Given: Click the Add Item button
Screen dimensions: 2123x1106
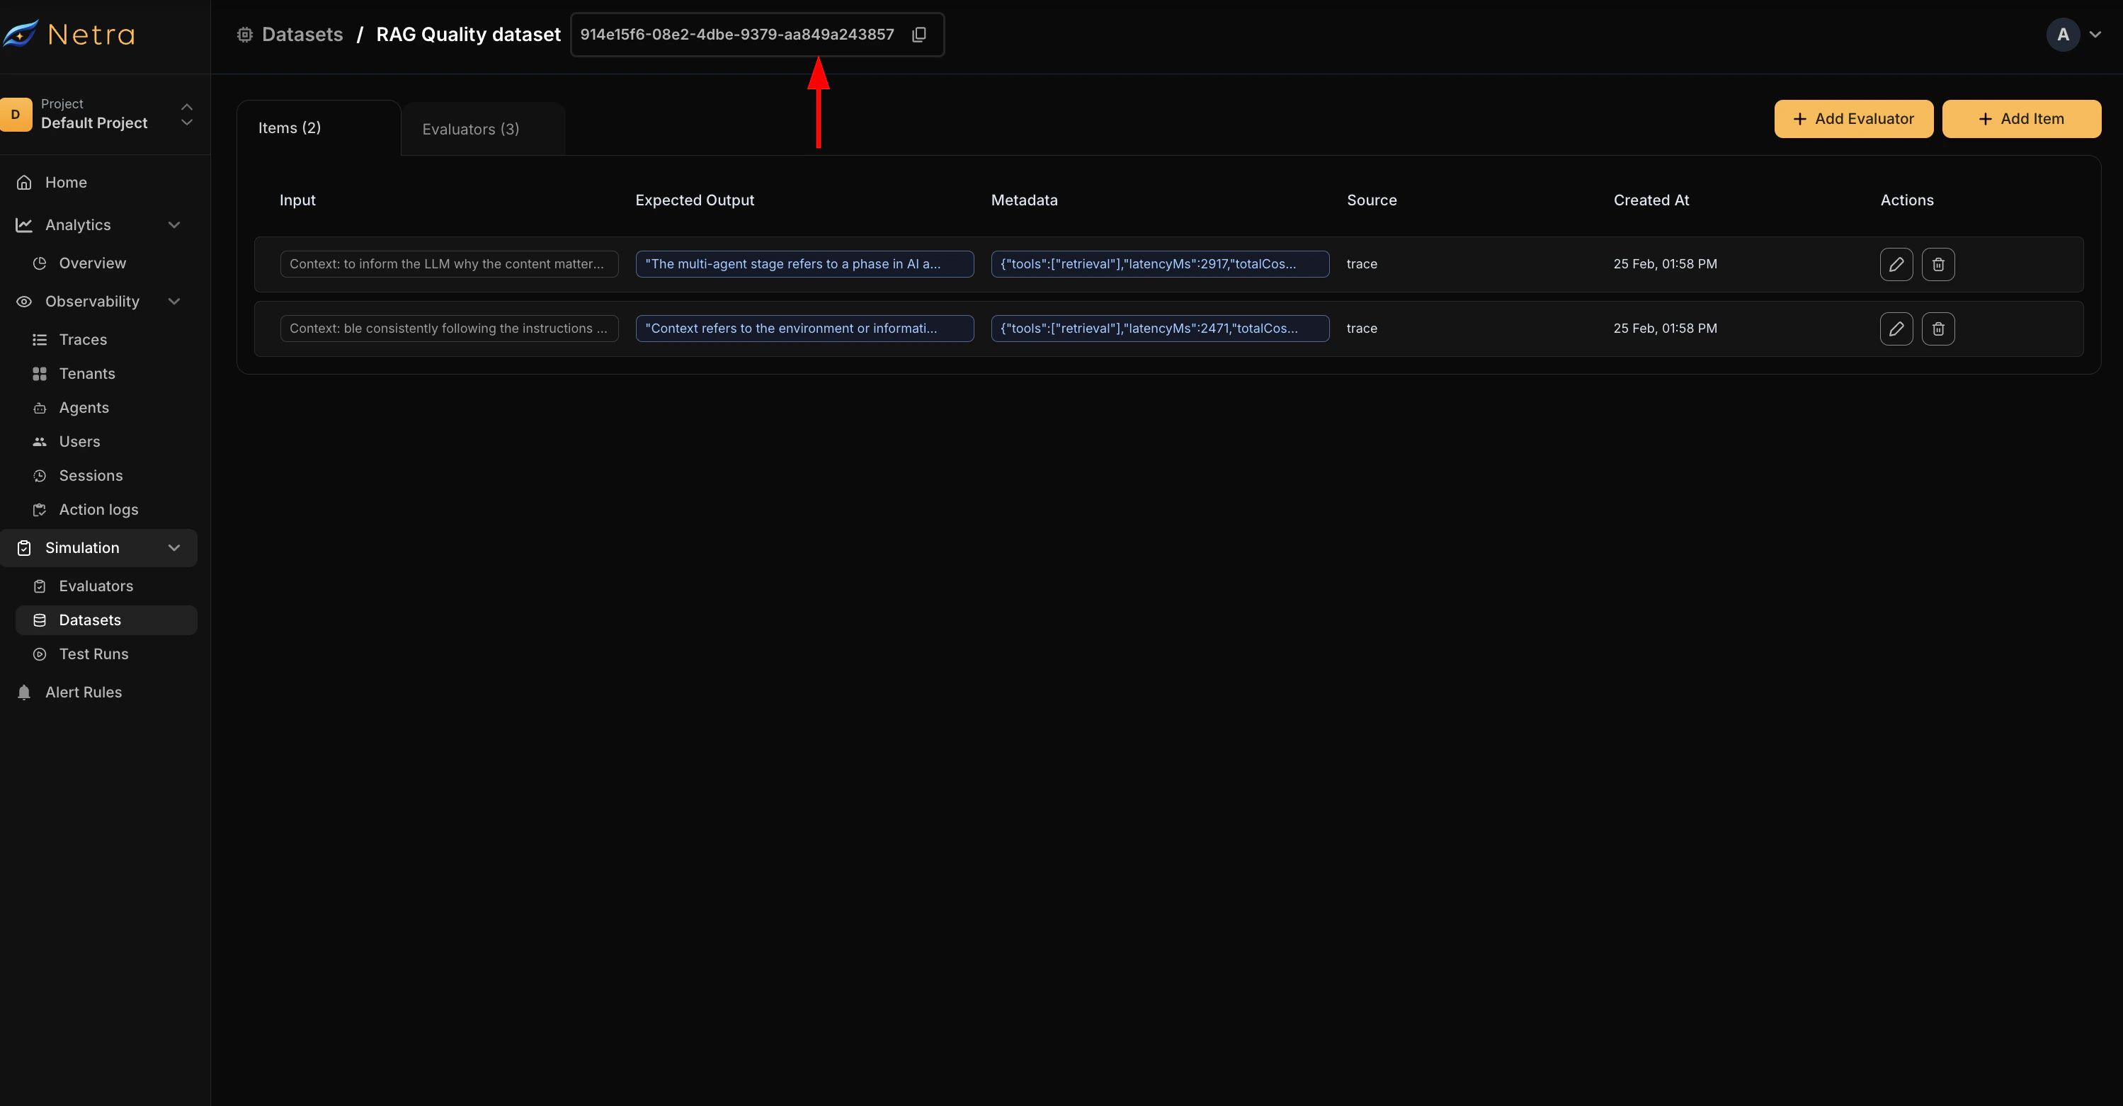Looking at the screenshot, I should pyautogui.click(x=2021, y=119).
